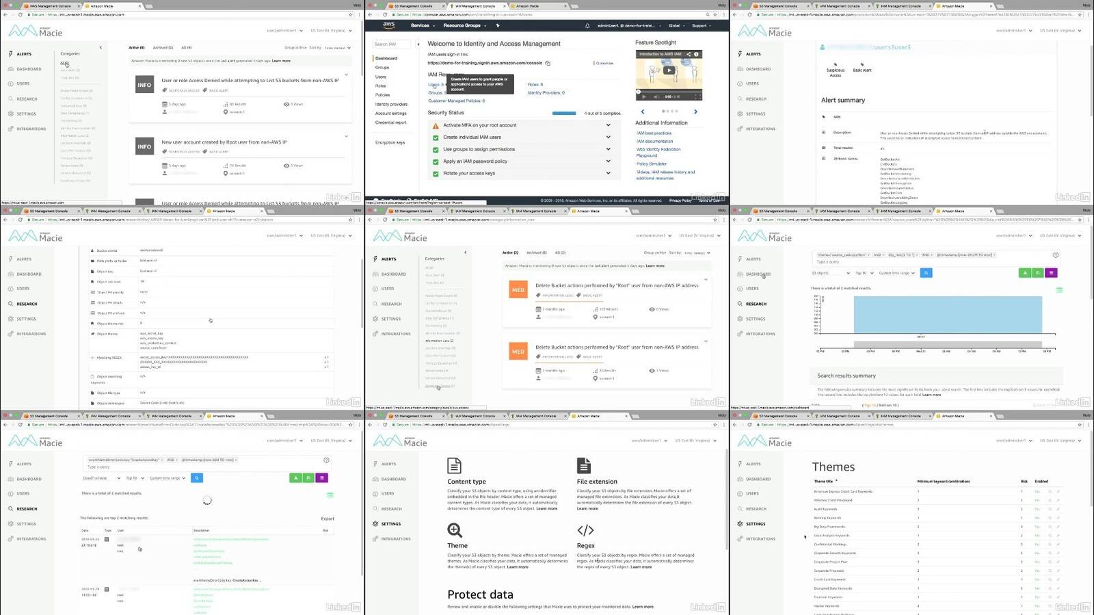This screenshot has height=615, width=1094.
Task: Click the Macie logo in the Themes window
Action: pos(764,441)
